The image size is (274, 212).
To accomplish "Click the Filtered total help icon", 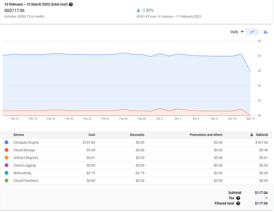I will pyautogui.click(x=238, y=204).
